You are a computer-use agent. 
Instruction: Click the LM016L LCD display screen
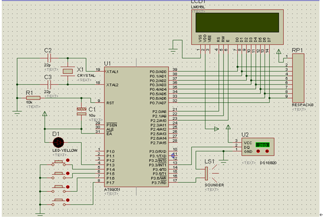[238, 23]
